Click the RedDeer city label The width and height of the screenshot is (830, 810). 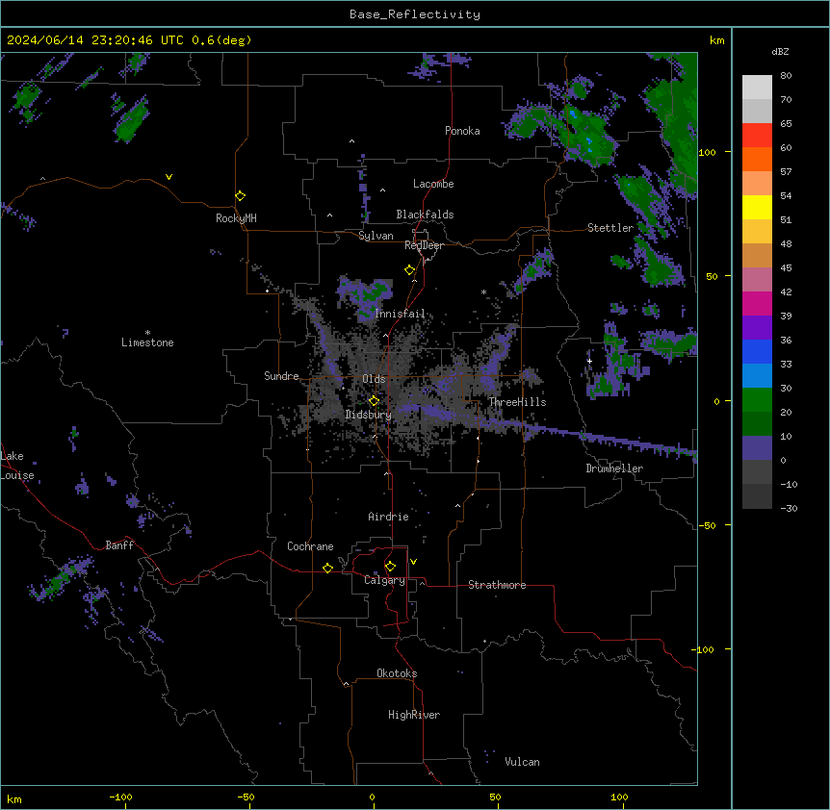point(424,245)
